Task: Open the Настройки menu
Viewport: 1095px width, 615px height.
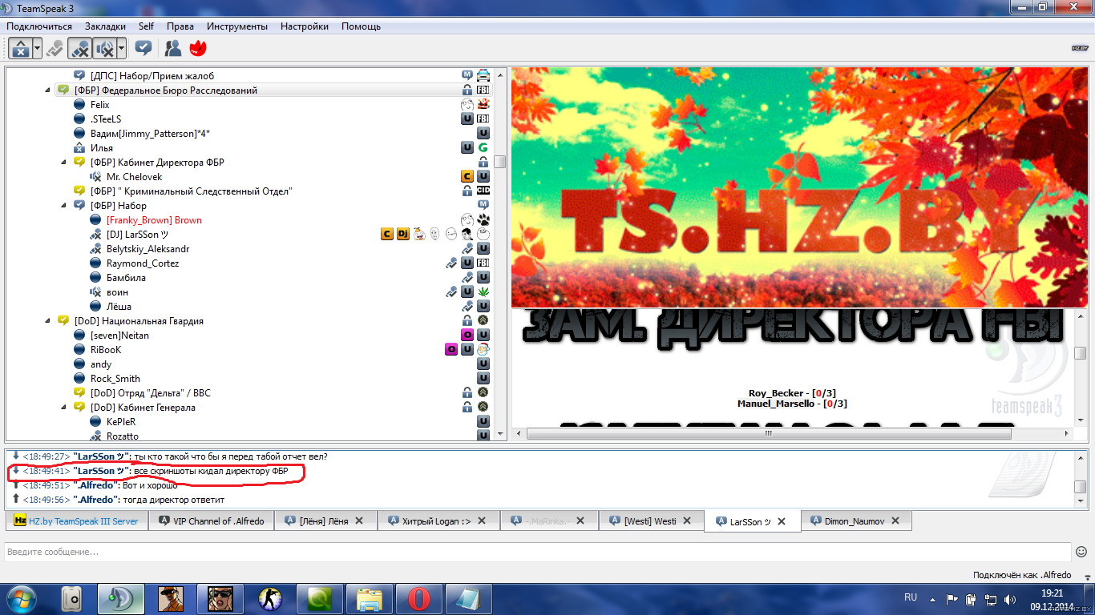Action: click(x=305, y=26)
